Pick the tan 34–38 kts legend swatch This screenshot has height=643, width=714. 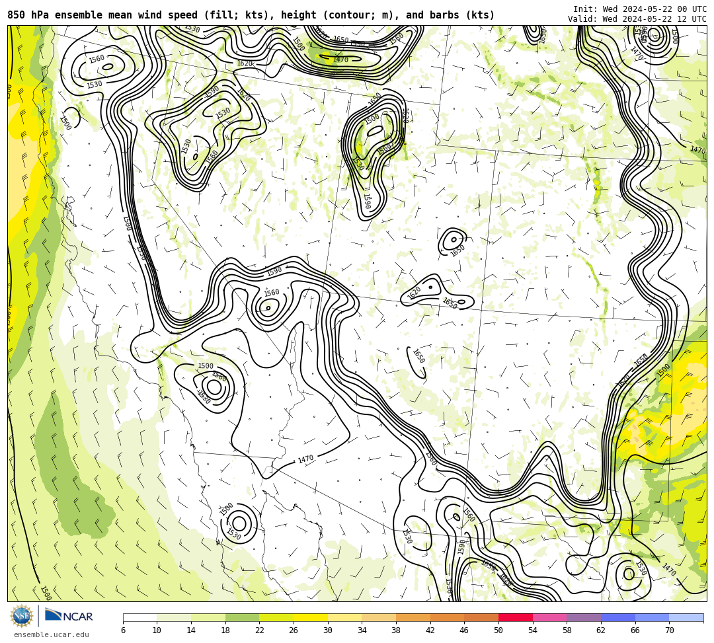click(379, 617)
